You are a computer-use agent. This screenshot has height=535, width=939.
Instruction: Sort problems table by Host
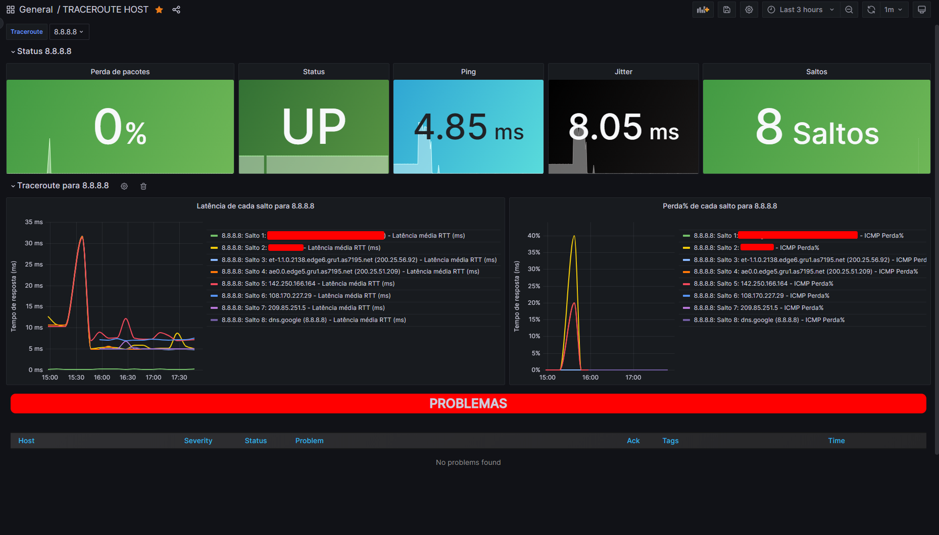click(26, 441)
